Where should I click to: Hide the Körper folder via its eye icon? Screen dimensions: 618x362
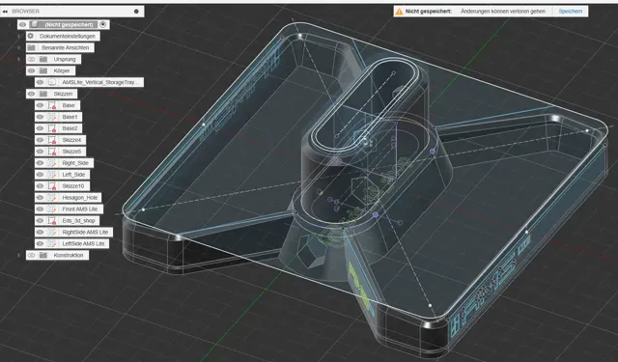(x=32, y=70)
